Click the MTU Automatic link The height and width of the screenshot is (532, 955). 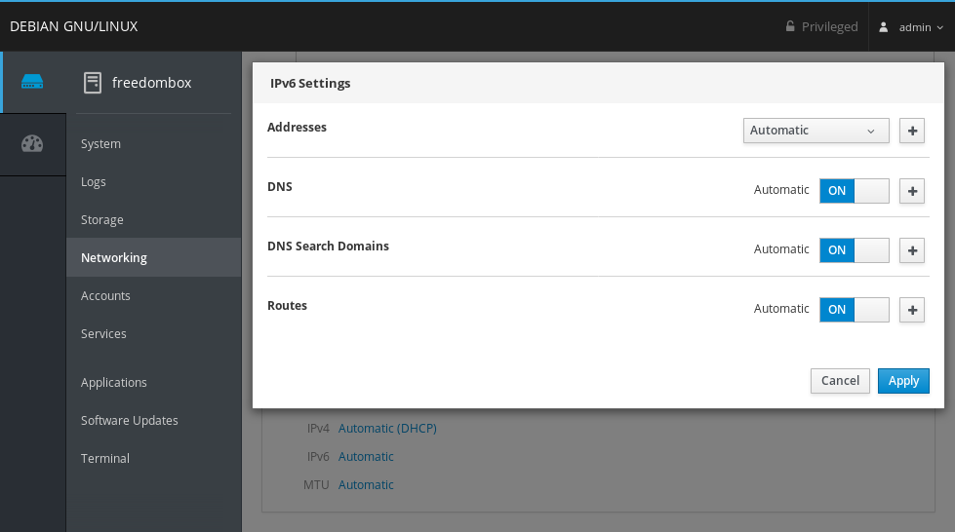366,485
